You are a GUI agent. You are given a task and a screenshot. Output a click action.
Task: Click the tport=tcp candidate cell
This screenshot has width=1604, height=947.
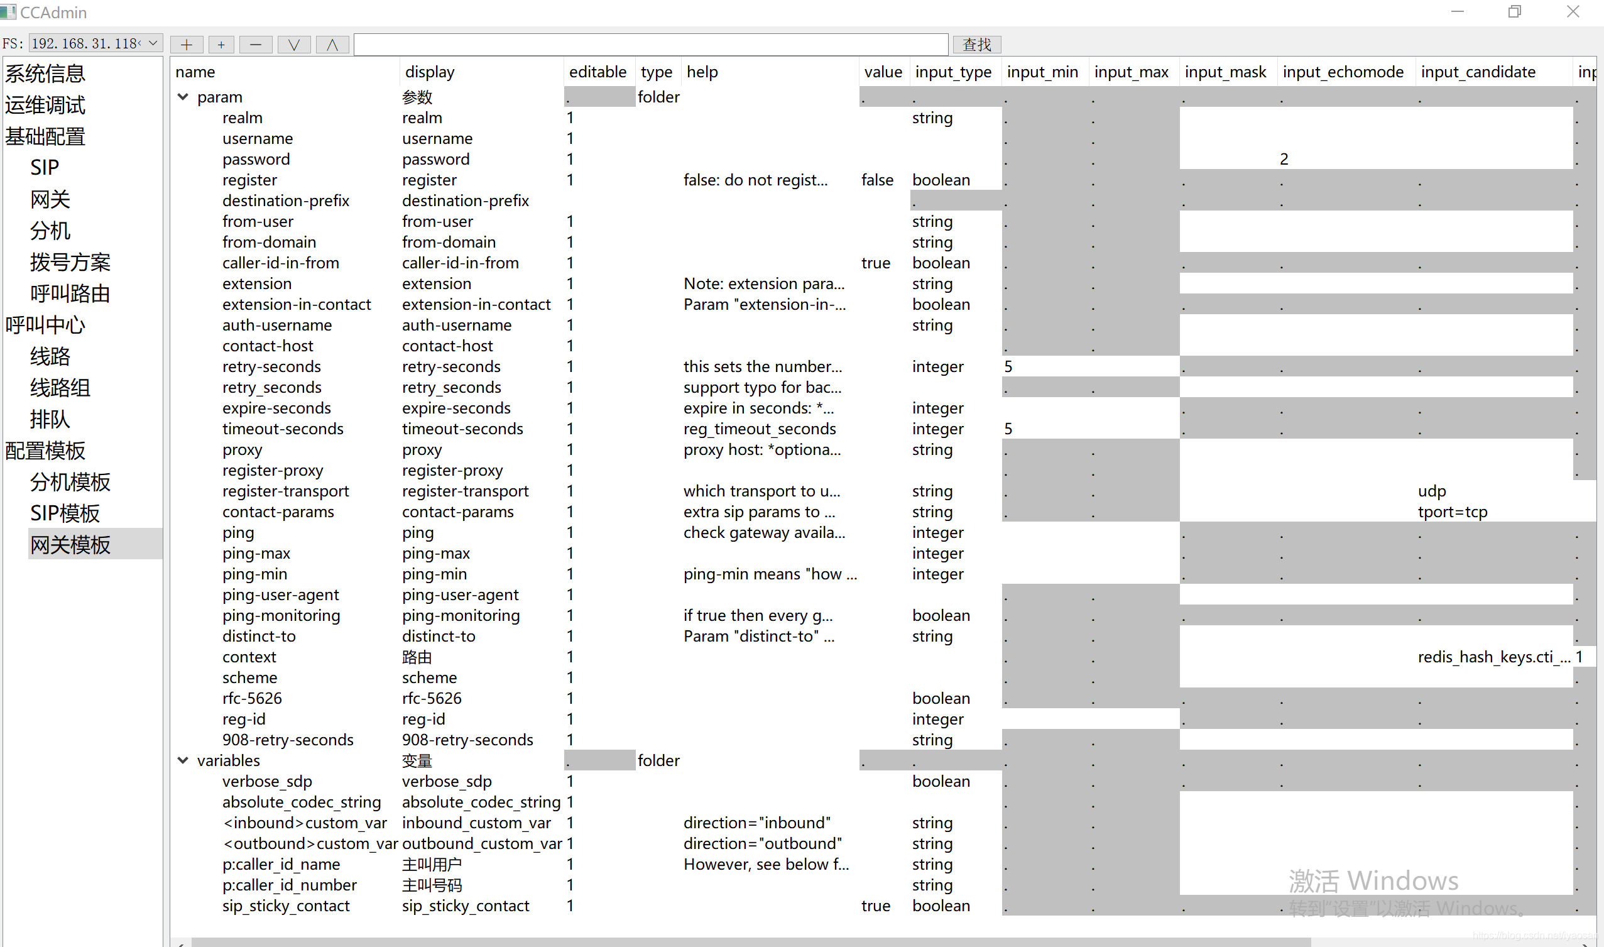click(x=1452, y=512)
